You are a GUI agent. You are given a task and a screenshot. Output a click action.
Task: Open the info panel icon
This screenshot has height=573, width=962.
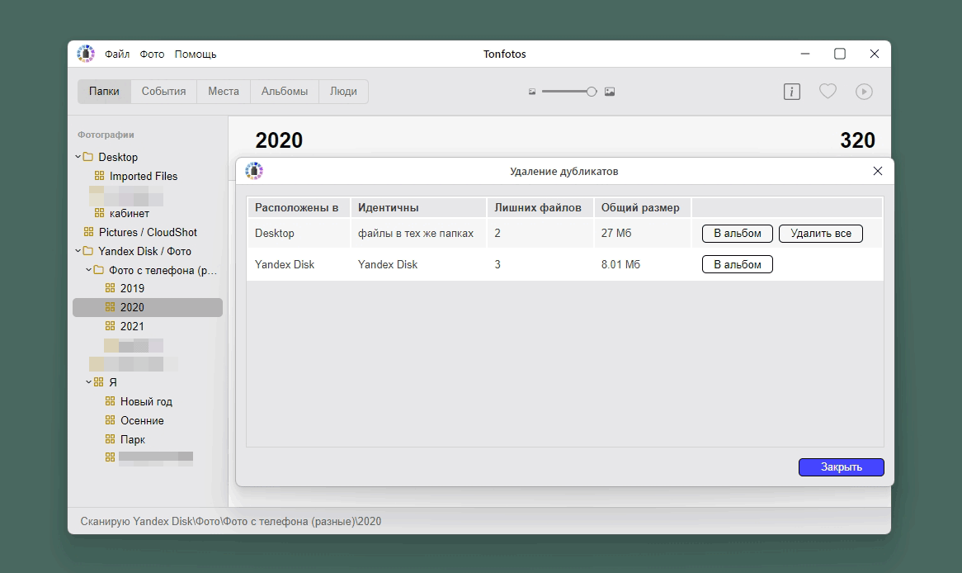tap(791, 92)
